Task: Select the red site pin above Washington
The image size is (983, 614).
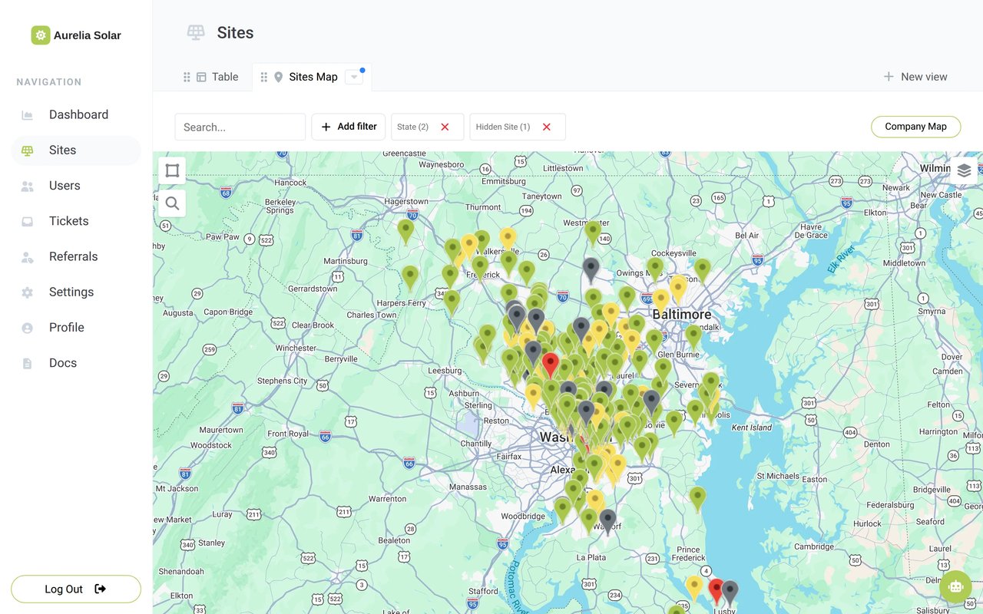Action: [x=550, y=365]
